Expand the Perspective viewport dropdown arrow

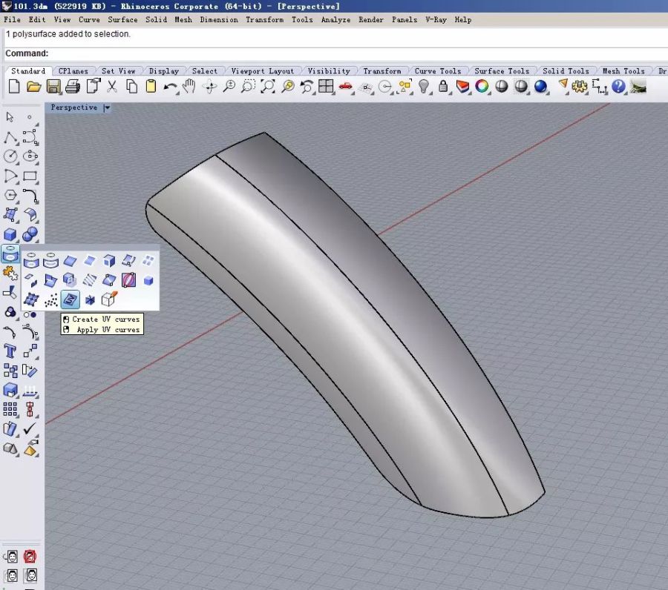point(108,107)
